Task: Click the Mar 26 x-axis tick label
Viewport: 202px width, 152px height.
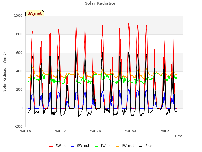Action: 95,131
